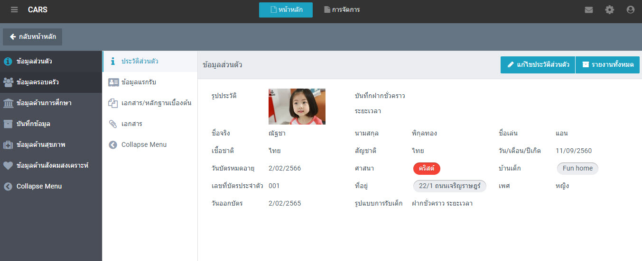Click the education data institution icon
This screenshot has width=642, height=261.
[8, 103]
